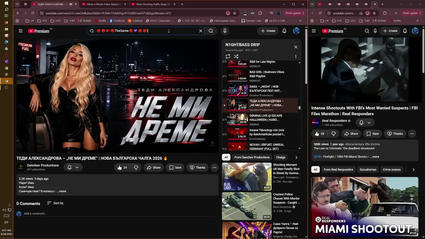
Task: Expand the video description with ...more
Action: tap(61, 191)
